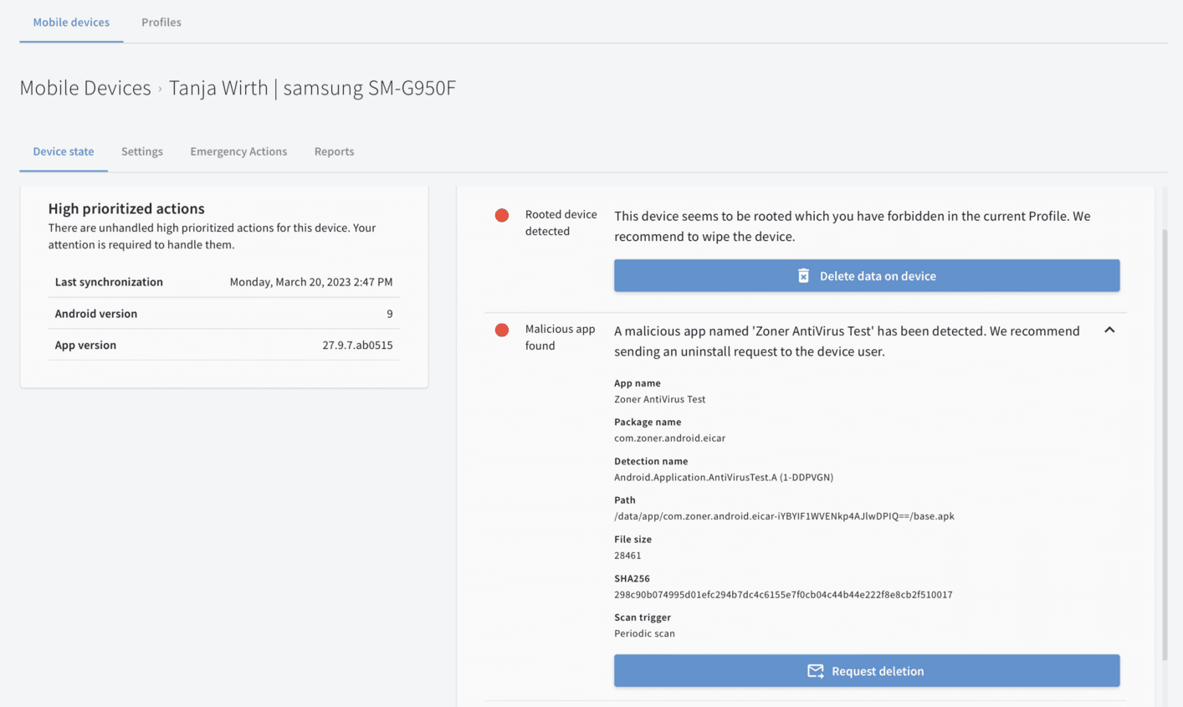Click red status dot beside Rooted device detected
The height and width of the screenshot is (707, 1183).
click(502, 216)
